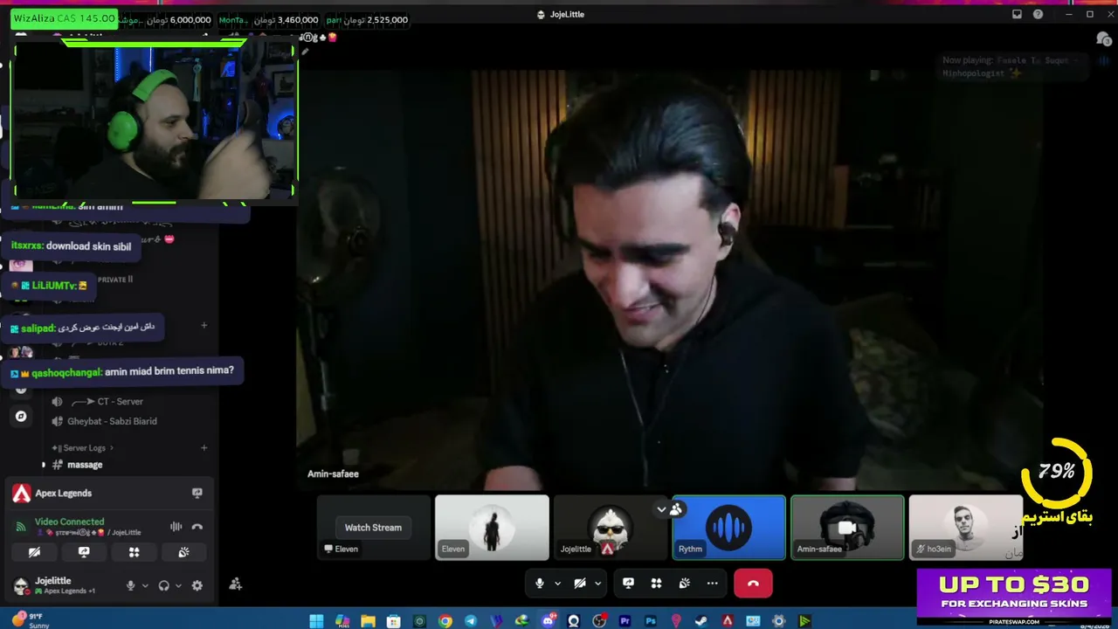Open the massage text channel

click(x=85, y=465)
